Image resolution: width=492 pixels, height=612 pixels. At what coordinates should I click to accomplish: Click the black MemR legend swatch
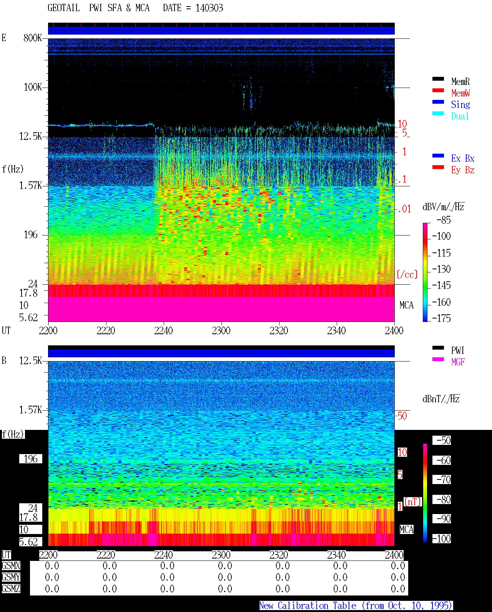pos(438,79)
